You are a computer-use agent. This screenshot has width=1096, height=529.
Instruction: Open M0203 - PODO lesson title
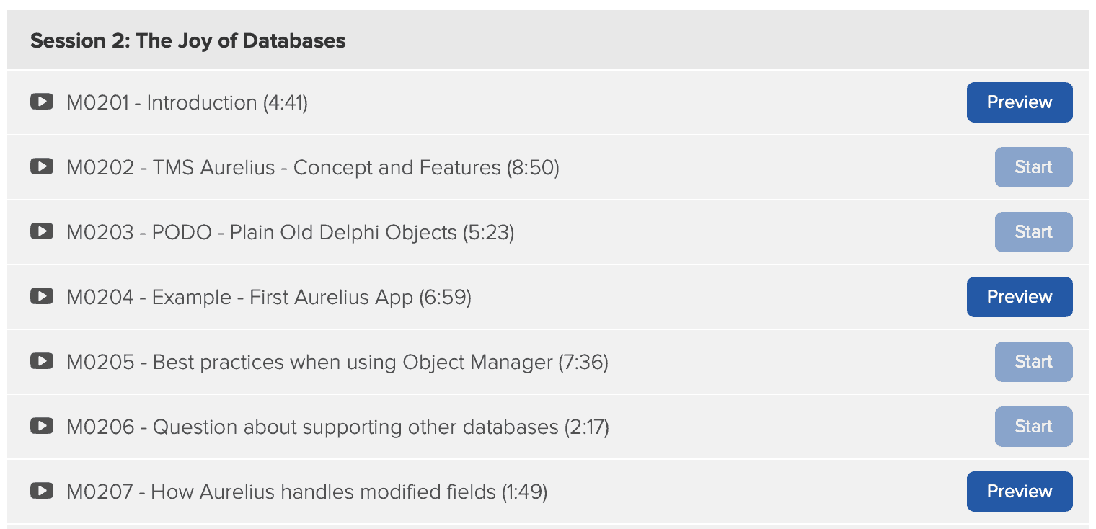(290, 233)
